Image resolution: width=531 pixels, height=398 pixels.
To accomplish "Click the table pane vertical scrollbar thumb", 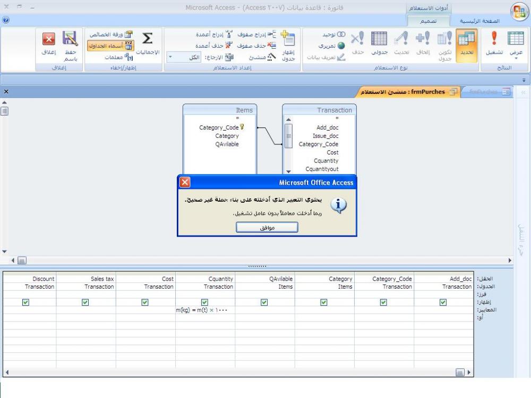I will (x=4, y=111).
